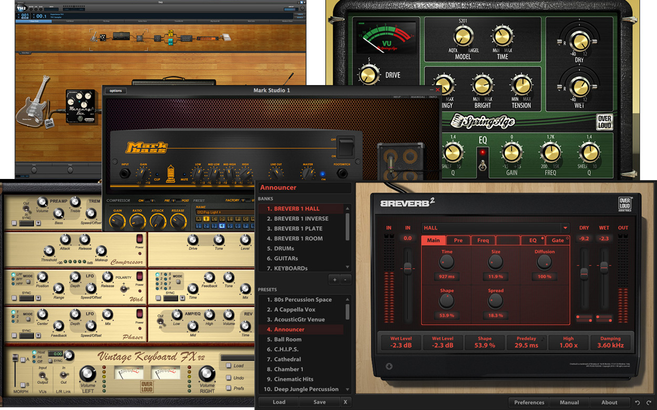Remove a bank with the minus button
657x410 pixels.
click(x=345, y=279)
